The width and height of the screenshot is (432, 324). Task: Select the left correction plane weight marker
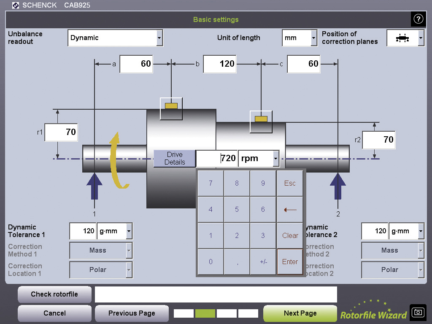tap(171, 106)
